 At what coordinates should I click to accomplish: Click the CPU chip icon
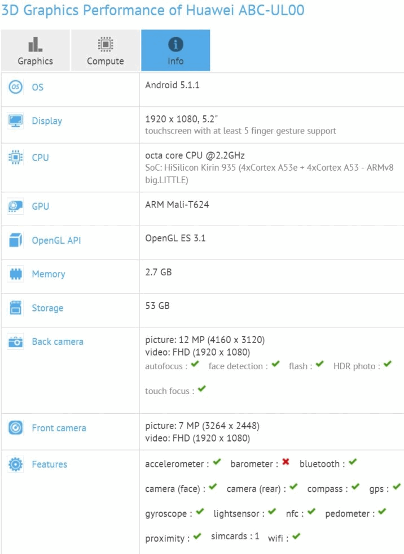click(15, 157)
